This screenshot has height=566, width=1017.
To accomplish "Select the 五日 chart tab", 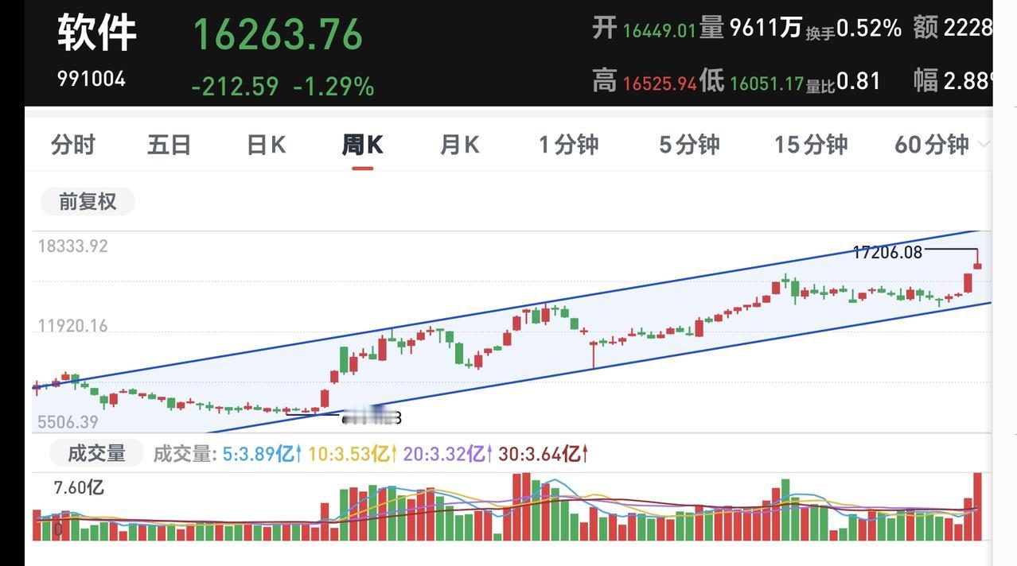I will point(169,145).
